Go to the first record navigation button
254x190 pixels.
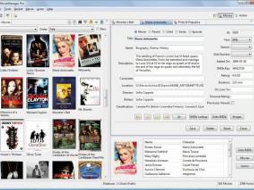click(x=138, y=117)
